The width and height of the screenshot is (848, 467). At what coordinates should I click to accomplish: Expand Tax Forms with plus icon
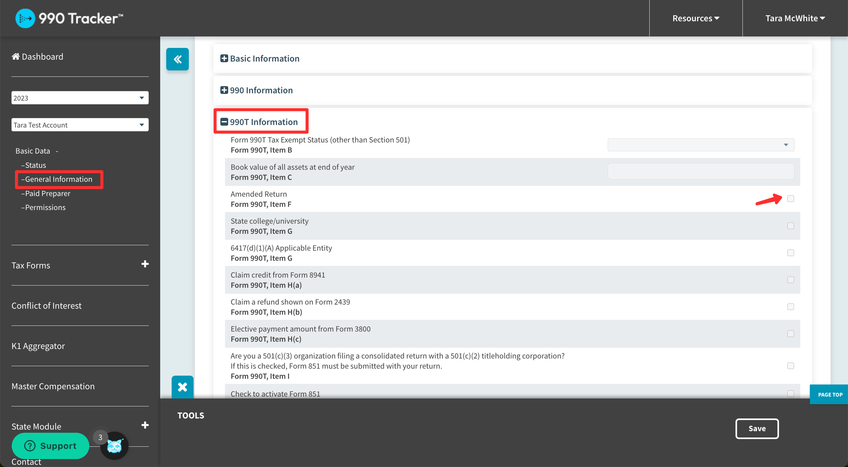[145, 264]
